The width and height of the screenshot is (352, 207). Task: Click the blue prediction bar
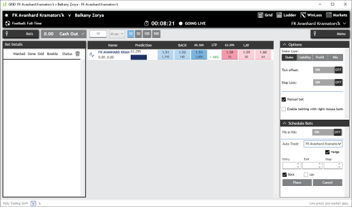(x=138, y=57)
